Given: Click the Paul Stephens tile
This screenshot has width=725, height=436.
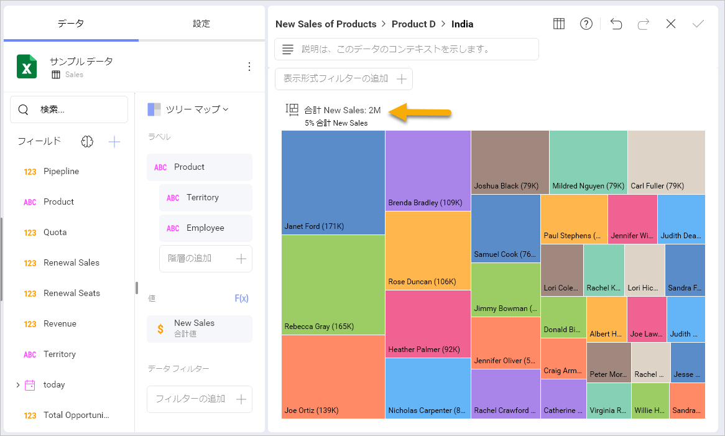Looking at the screenshot, I should click(574, 219).
